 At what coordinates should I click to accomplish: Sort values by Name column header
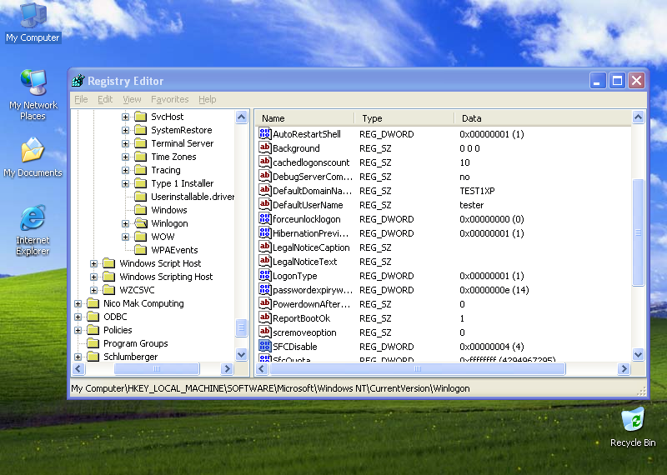pyautogui.click(x=305, y=118)
